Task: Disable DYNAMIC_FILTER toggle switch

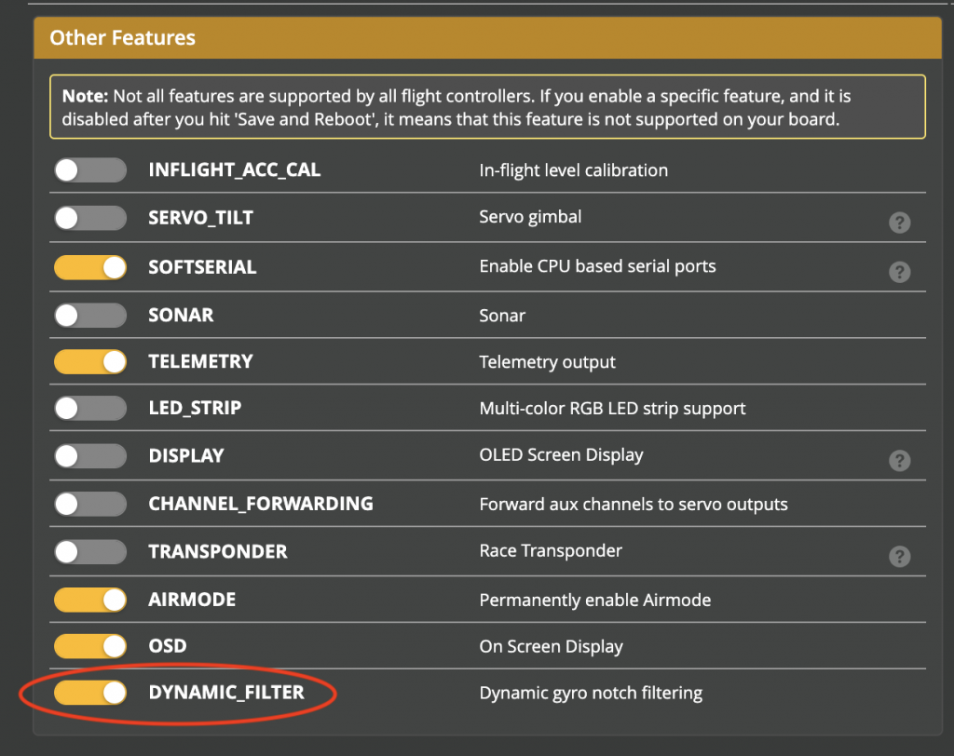Action: [x=90, y=694]
